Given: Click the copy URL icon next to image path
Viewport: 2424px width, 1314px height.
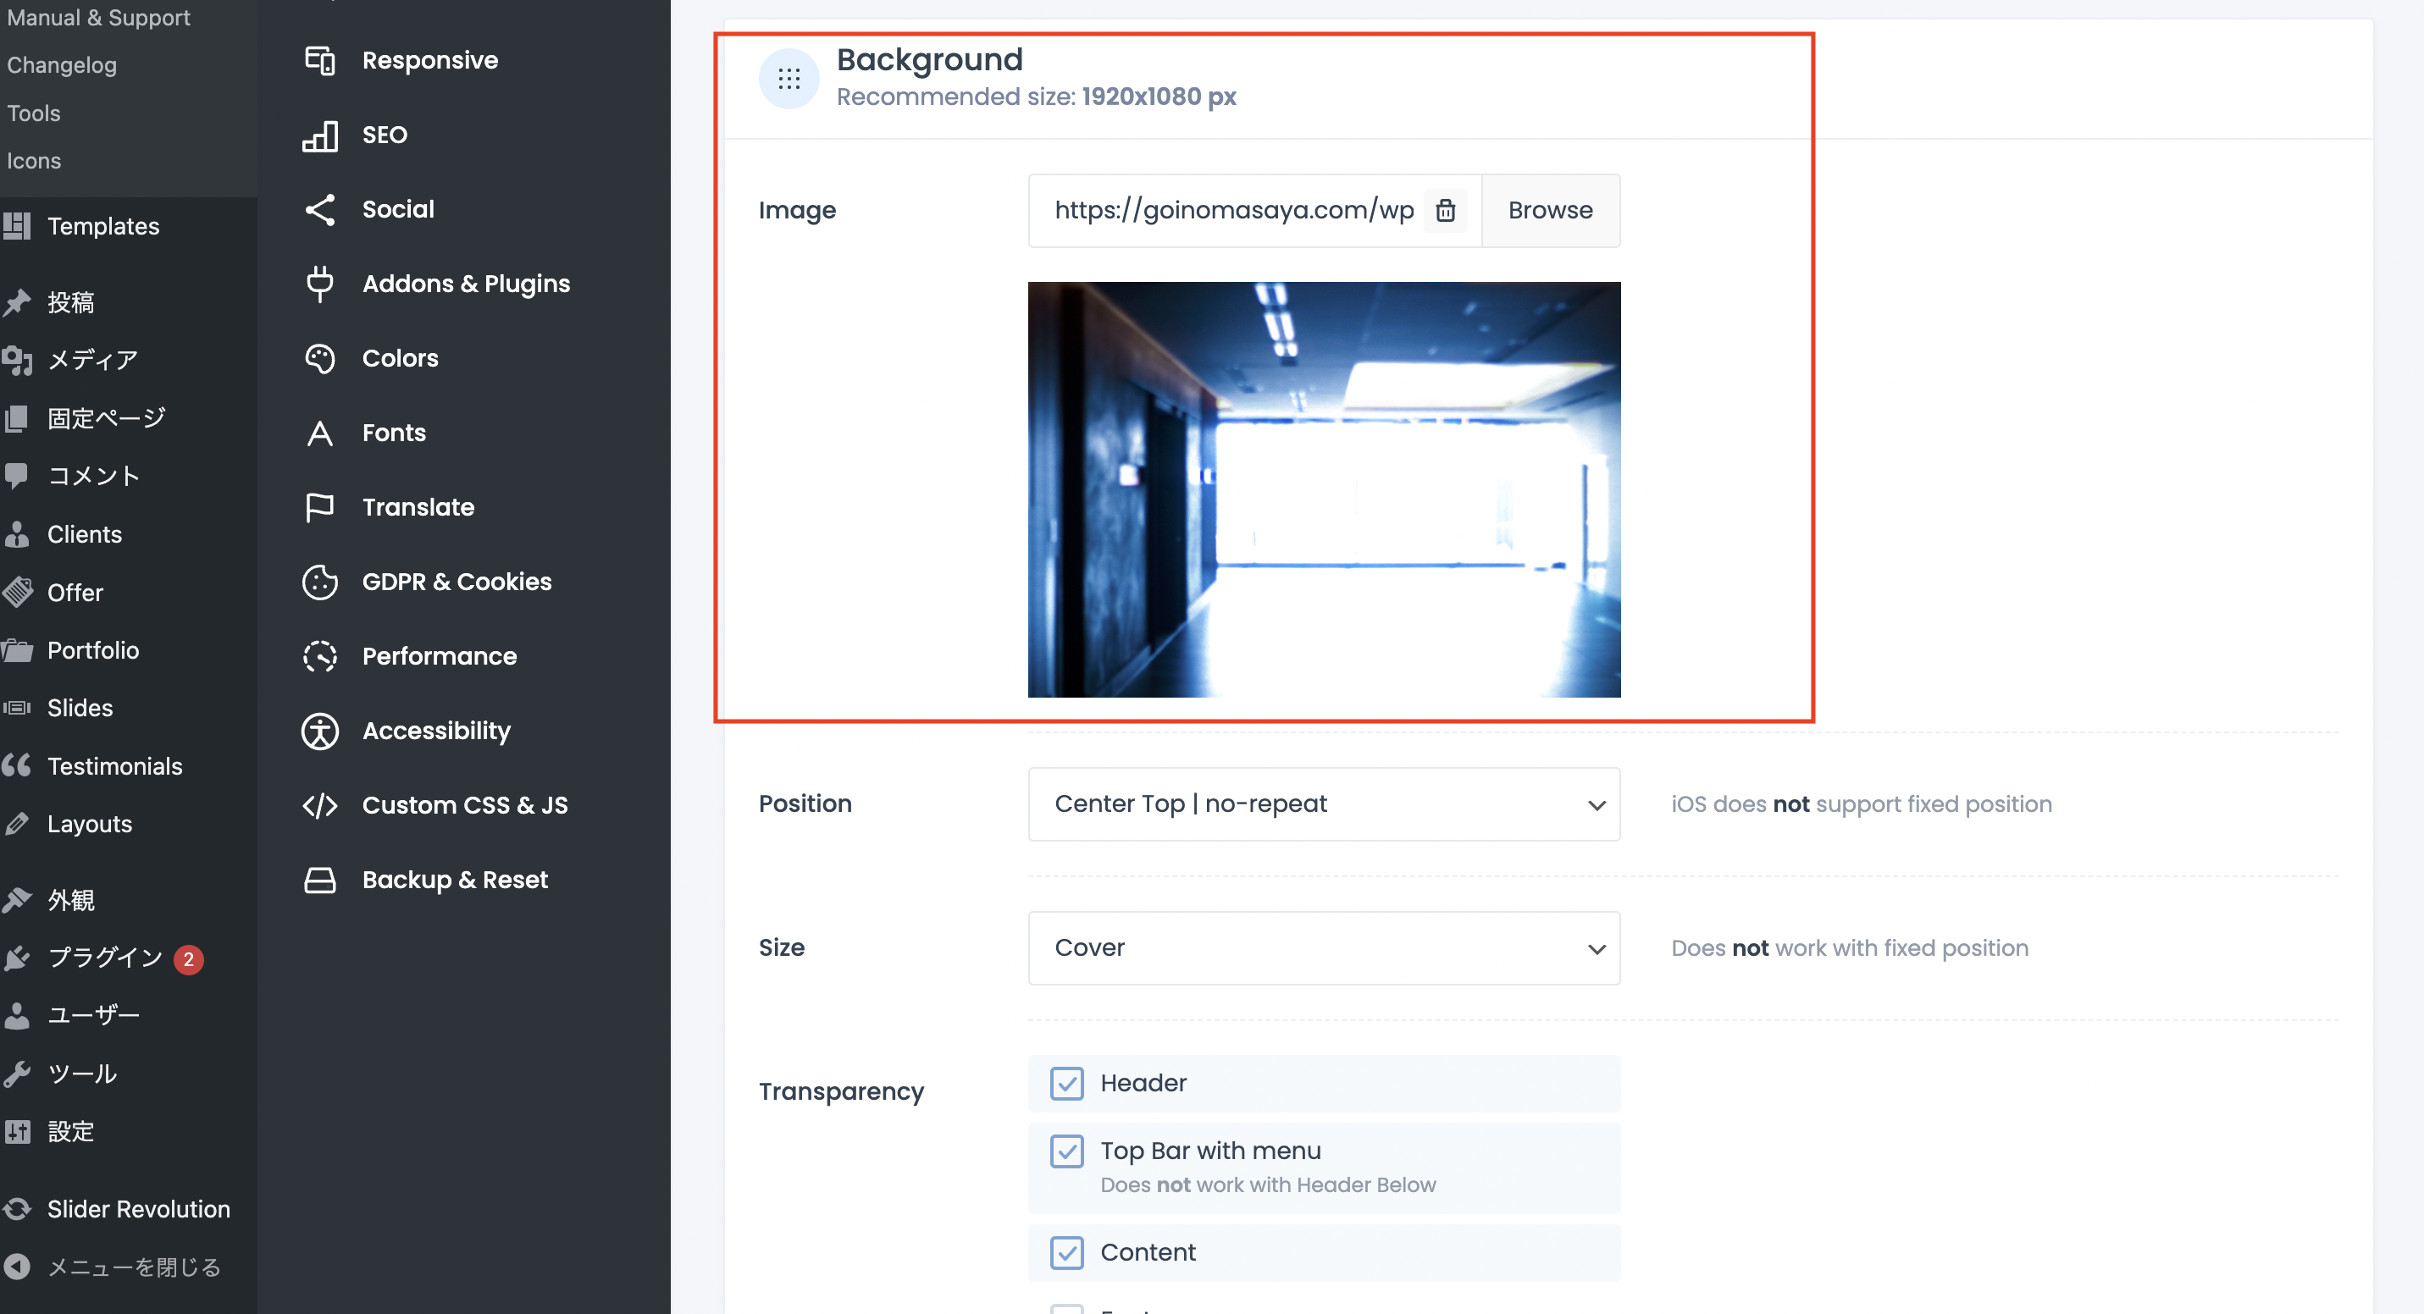Looking at the screenshot, I should point(1445,210).
